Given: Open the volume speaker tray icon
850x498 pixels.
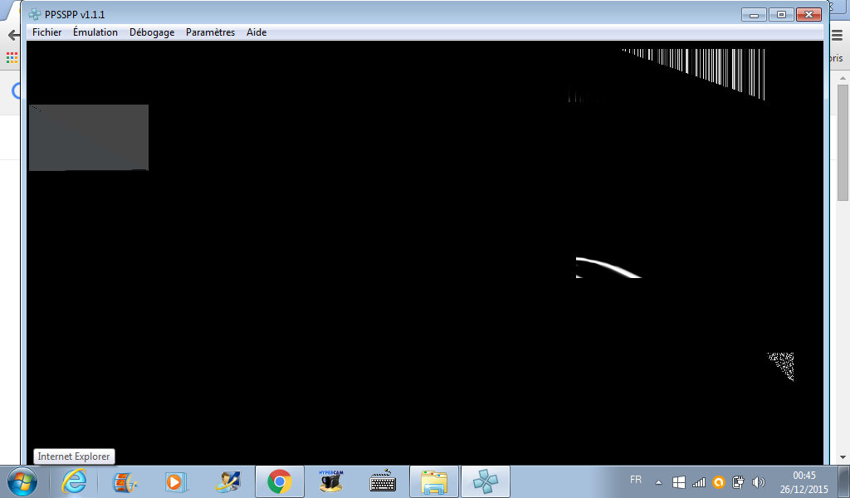Looking at the screenshot, I should click(x=758, y=482).
